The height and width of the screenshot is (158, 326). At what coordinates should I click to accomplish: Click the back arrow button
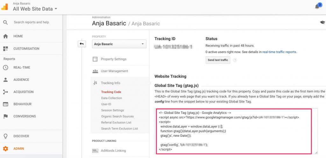82,44
